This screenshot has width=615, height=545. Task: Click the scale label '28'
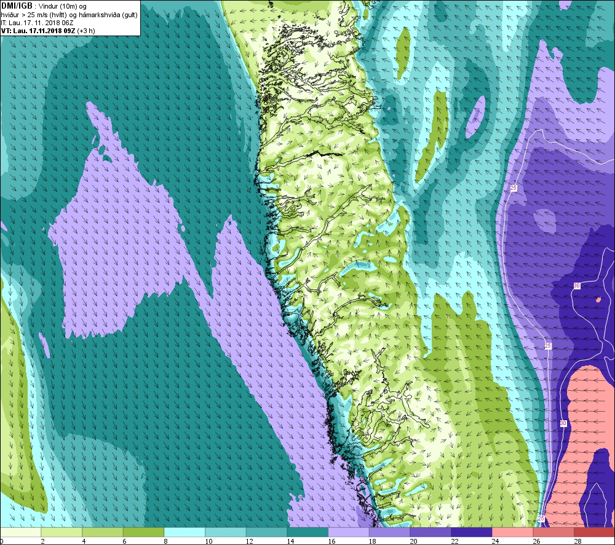pos(577,541)
